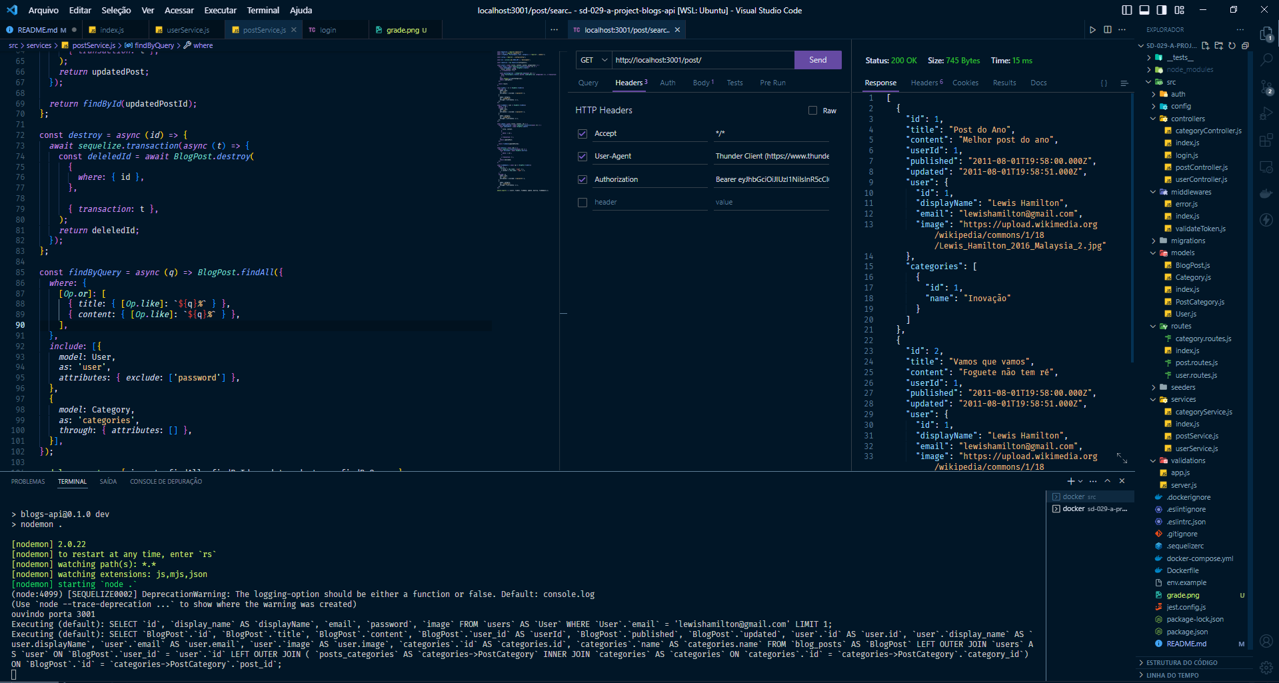Uncheck the Authorization header checkbox
The width and height of the screenshot is (1279, 683).
tap(583, 180)
